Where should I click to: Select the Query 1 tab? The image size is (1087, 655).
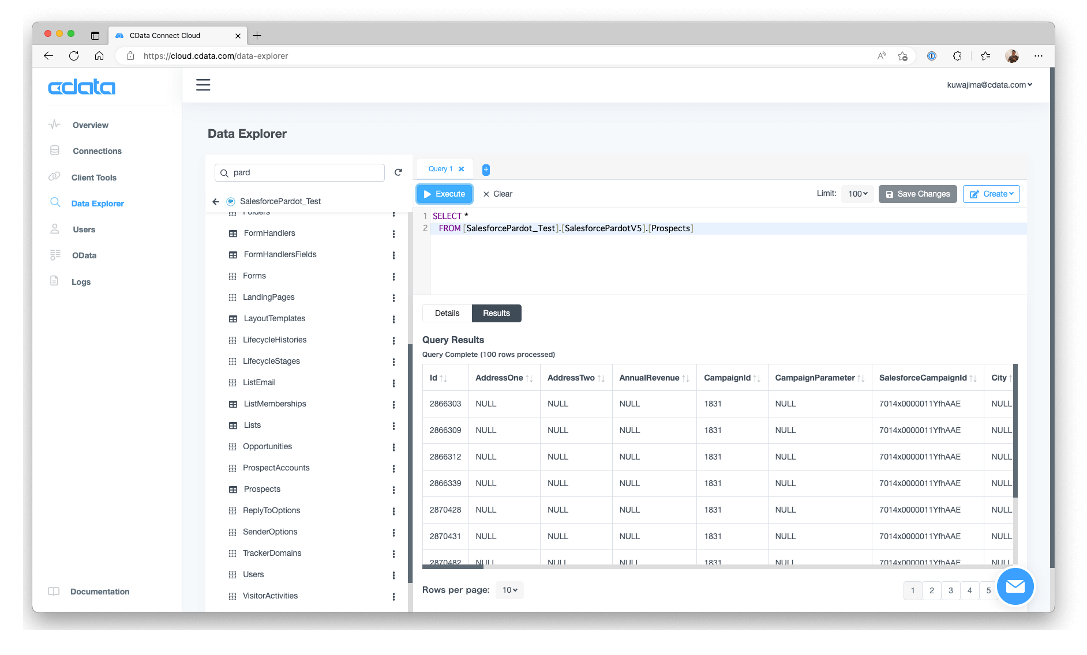pos(440,169)
